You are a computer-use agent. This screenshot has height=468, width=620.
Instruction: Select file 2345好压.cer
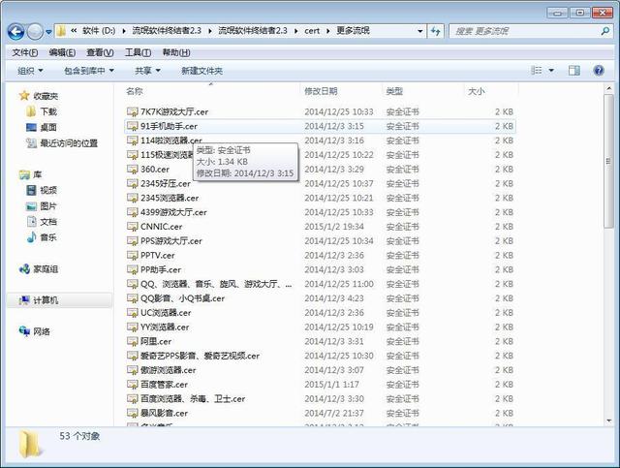(321, 183)
